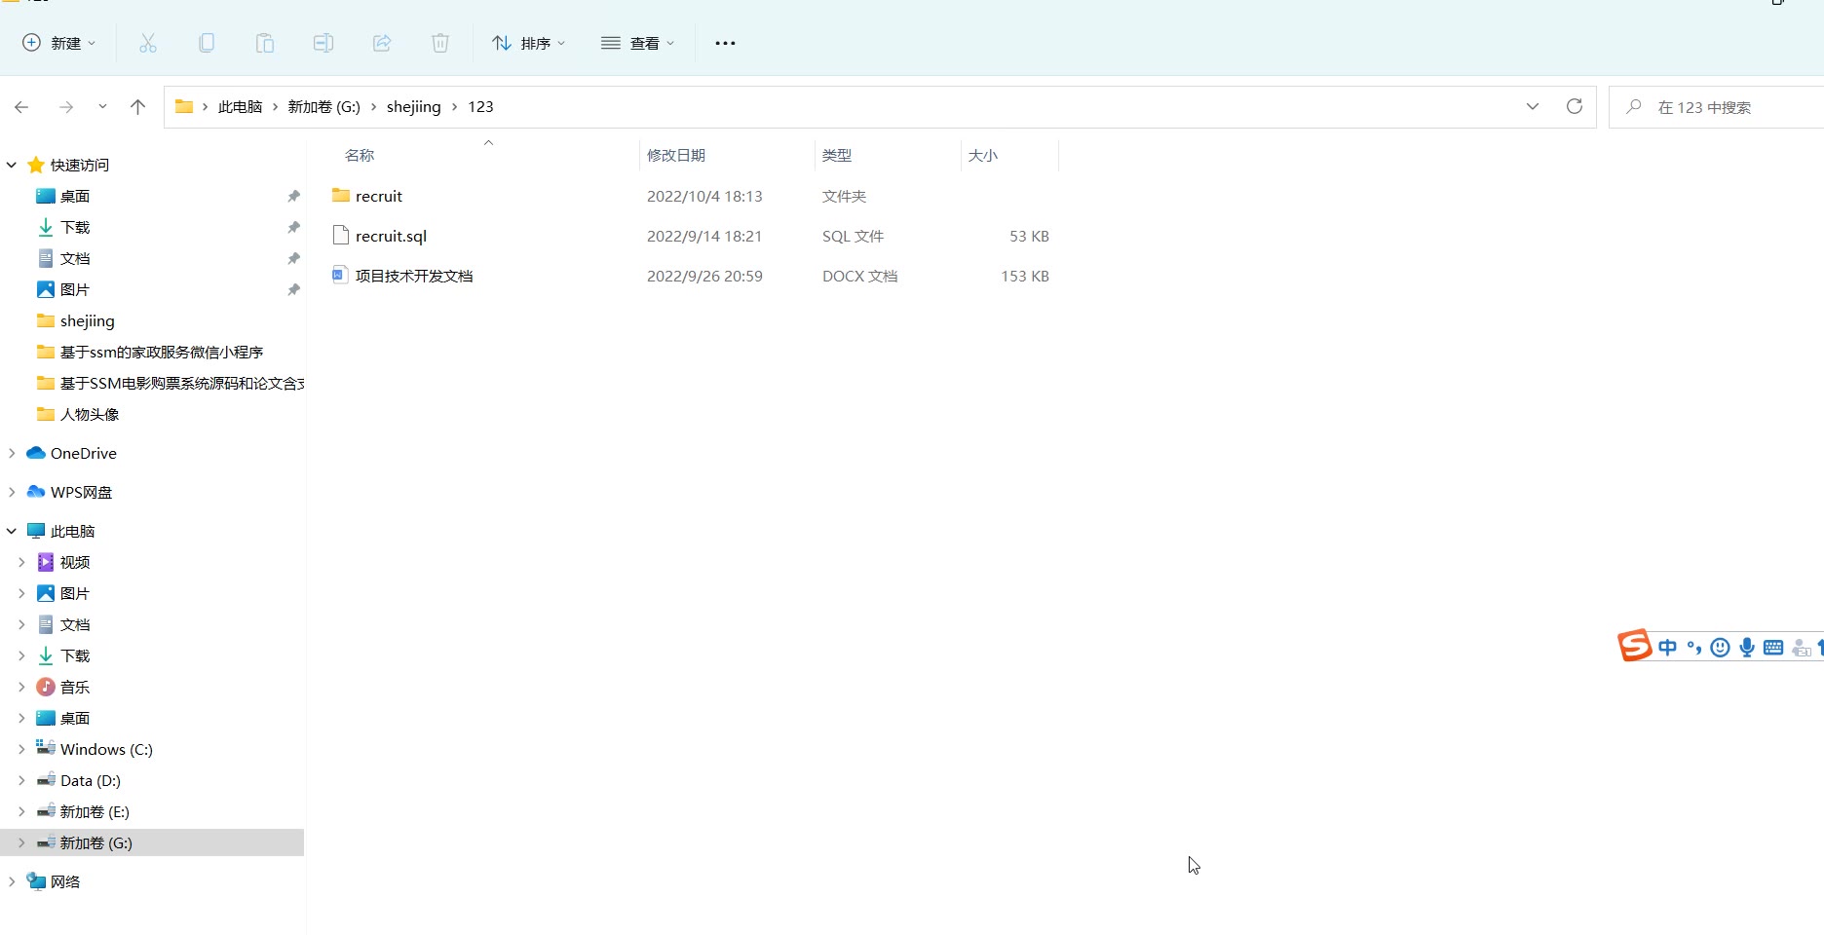Select the recruit.sql file
Screen dimensions: 1824x935
391,236
